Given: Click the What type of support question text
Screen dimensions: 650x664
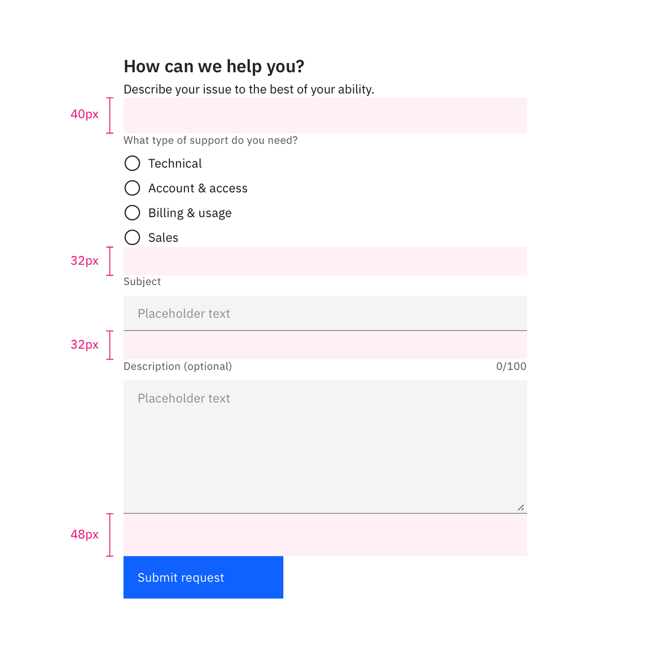Looking at the screenshot, I should pyautogui.click(x=210, y=140).
